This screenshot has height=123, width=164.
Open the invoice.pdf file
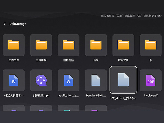pos(151,80)
